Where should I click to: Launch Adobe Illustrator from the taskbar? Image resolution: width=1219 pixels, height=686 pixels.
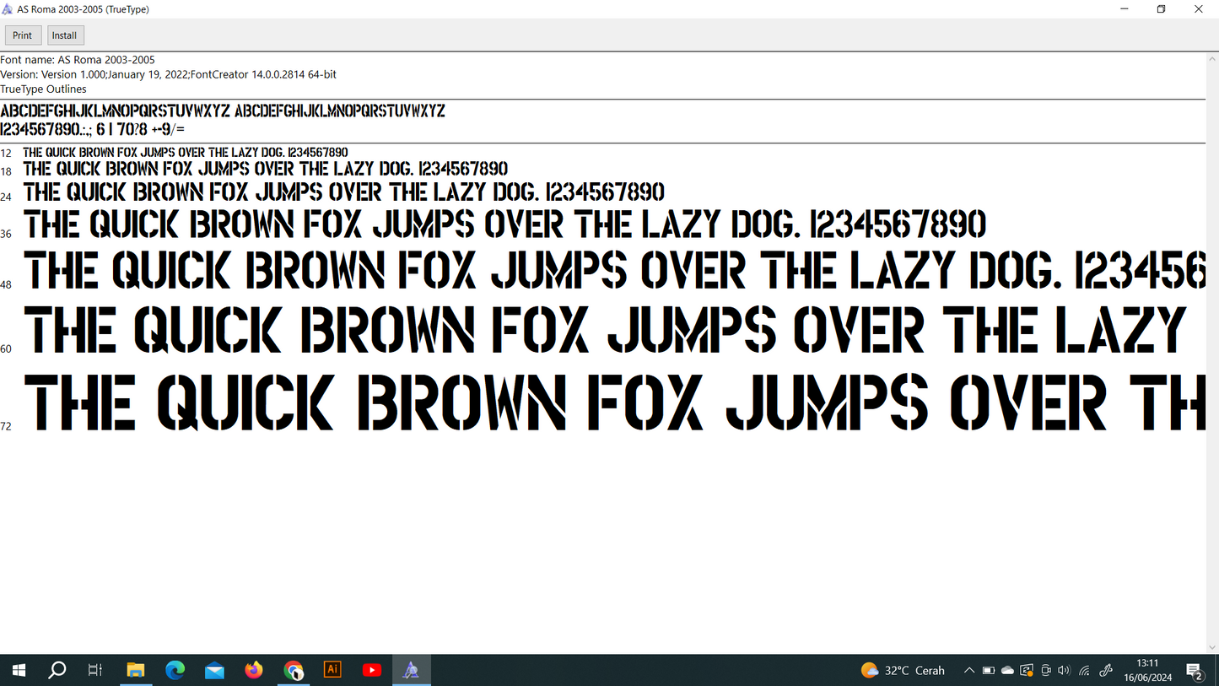(332, 669)
